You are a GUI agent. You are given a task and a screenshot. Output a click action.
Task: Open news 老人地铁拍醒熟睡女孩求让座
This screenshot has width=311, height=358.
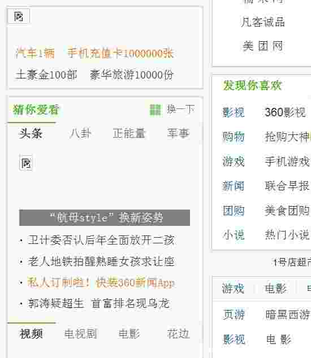[101, 261]
